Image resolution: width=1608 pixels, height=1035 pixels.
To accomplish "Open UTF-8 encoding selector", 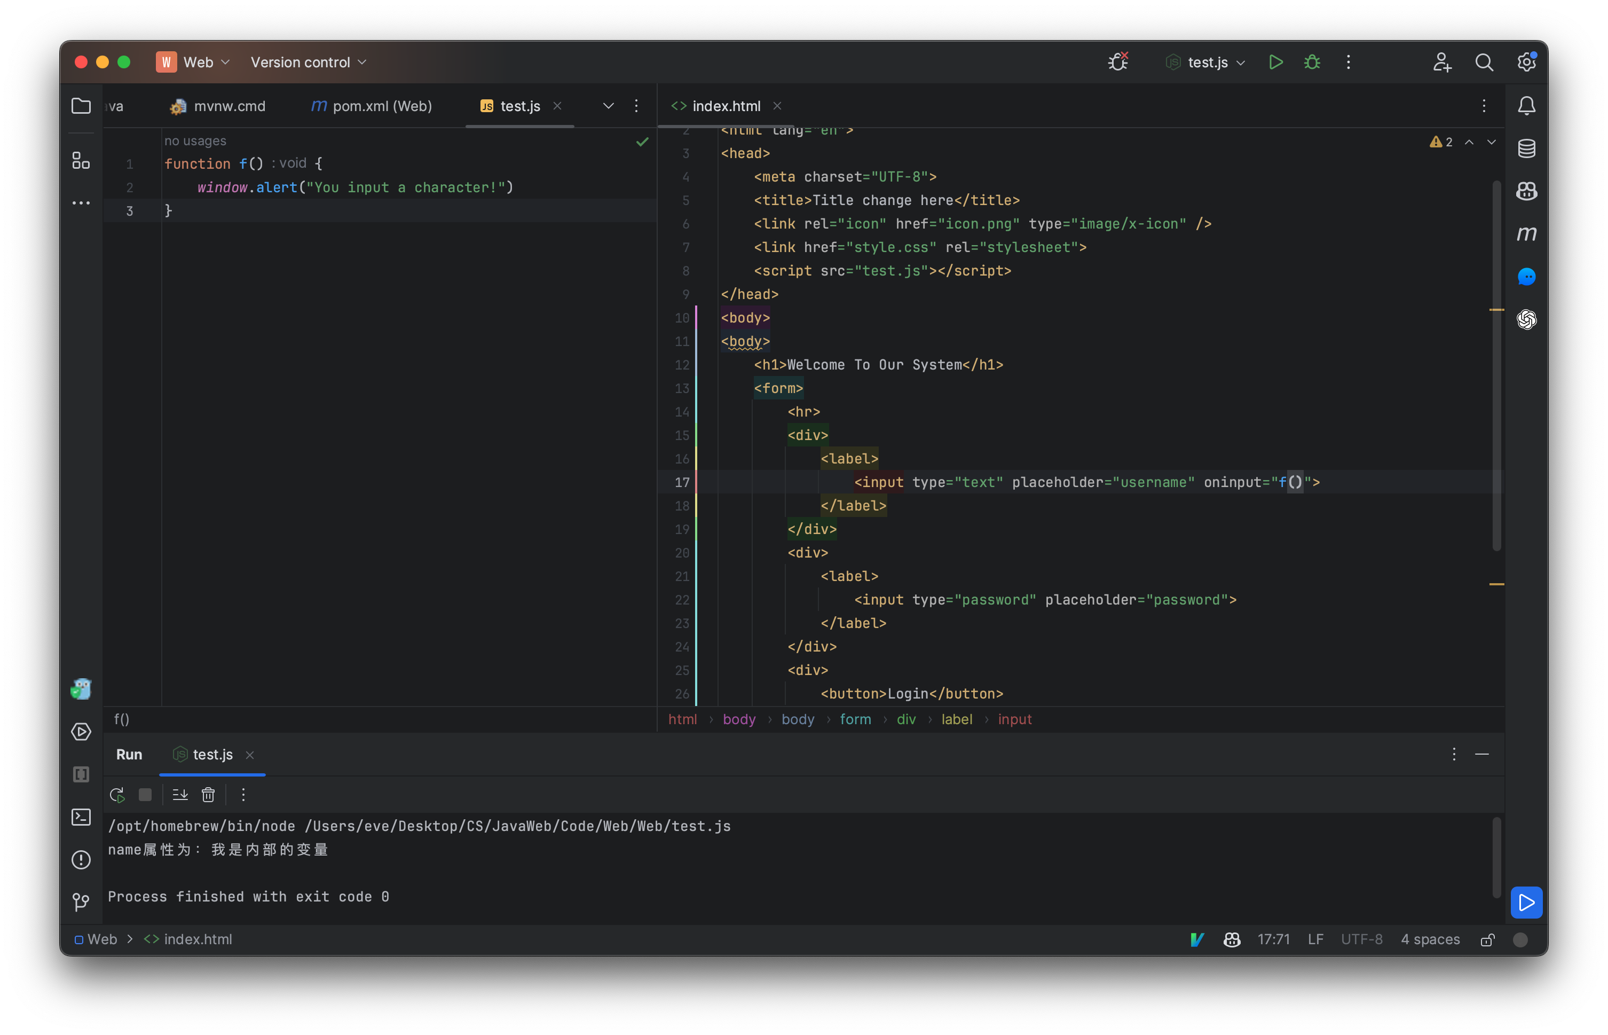I will tap(1361, 939).
